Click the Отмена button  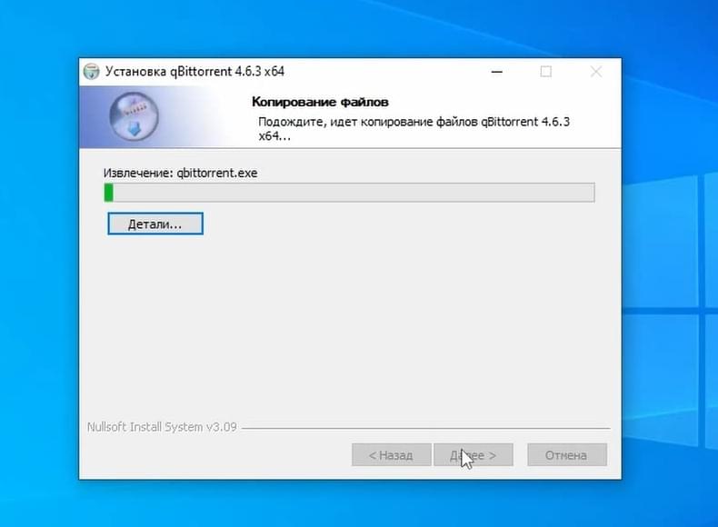pos(567,454)
